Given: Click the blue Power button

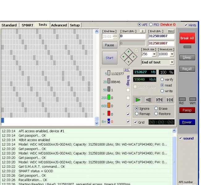Looking at the screenshot, I should (x=187, y=122).
